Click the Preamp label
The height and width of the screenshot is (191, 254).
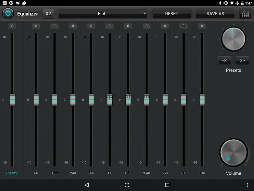[x=12, y=173]
